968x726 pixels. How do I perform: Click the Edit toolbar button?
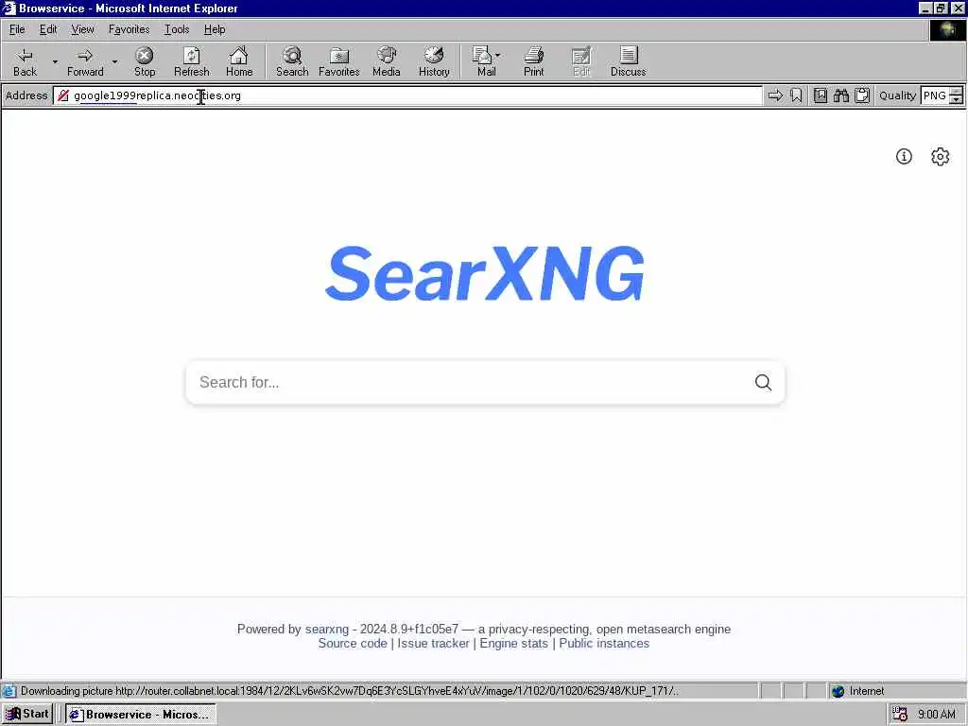tap(581, 61)
